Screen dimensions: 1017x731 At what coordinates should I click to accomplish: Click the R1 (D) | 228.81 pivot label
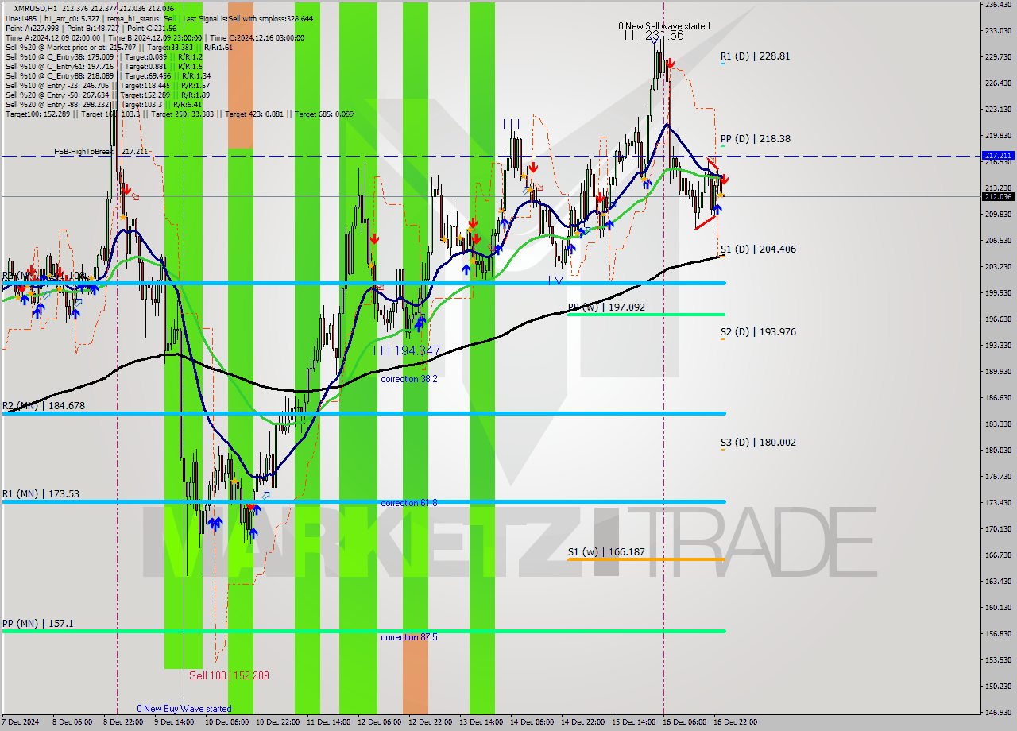(755, 56)
